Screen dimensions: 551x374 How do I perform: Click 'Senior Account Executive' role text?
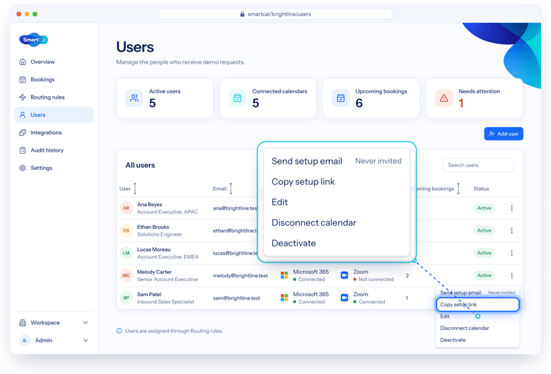tap(167, 279)
